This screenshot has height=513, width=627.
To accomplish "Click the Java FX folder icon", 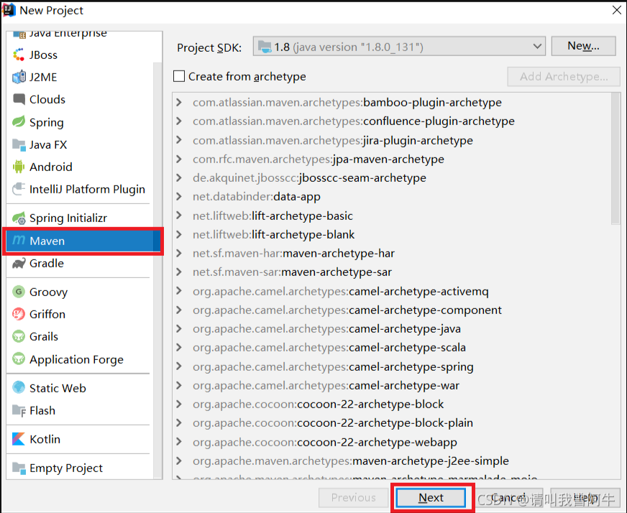I will [x=19, y=144].
